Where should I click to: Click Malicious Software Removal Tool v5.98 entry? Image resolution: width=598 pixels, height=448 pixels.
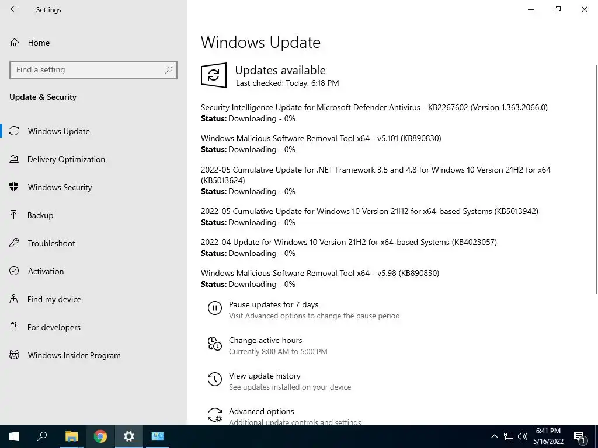[x=320, y=273]
